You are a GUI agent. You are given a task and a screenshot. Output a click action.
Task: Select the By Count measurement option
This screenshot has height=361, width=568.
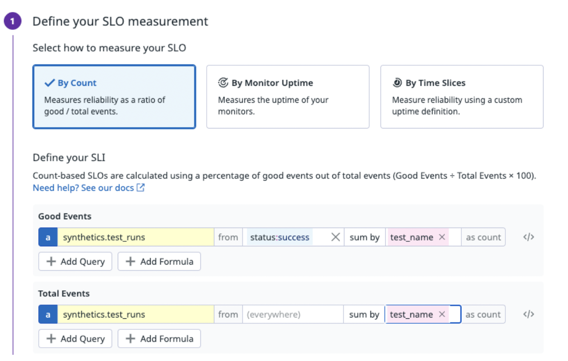pyautogui.click(x=114, y=96)
